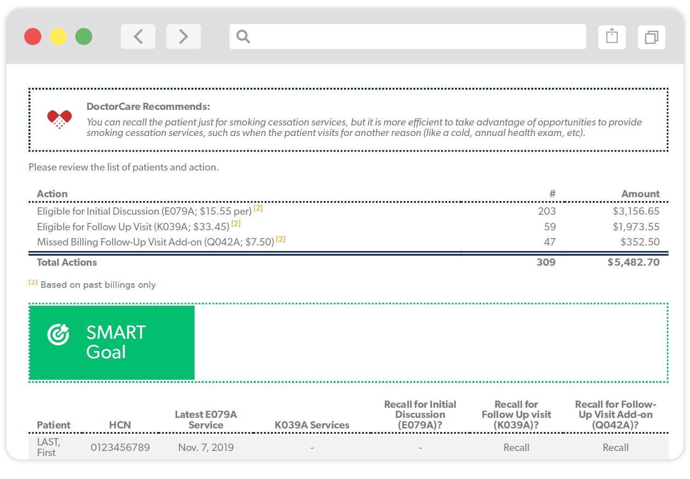Click Recall under Follow Up visit (K039A) column
Screen dimensions: 690x479
(x=516, y=447)
